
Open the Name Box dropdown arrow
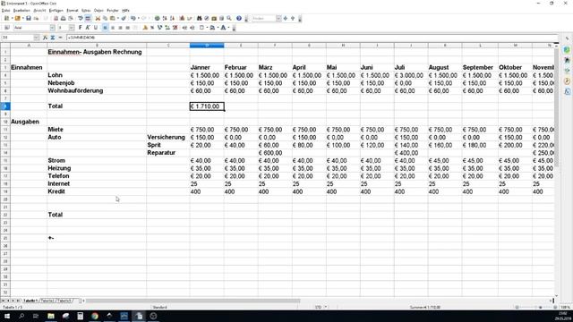(x=36, y=38)
